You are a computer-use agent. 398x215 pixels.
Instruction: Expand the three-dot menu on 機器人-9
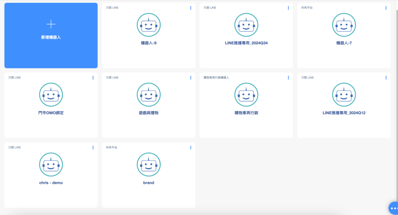coord(190,8)
